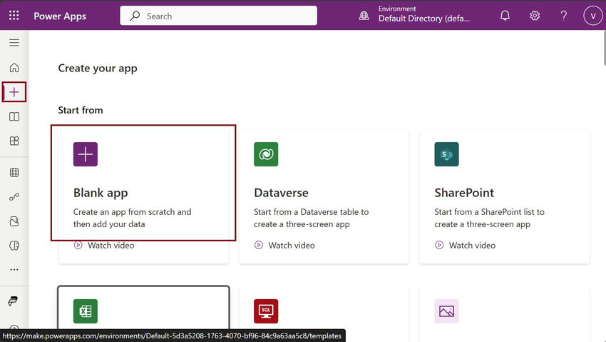Viewport: 606px width, 342px height.
Task: Open the Environment picker icon
Action: coord(364,16)
